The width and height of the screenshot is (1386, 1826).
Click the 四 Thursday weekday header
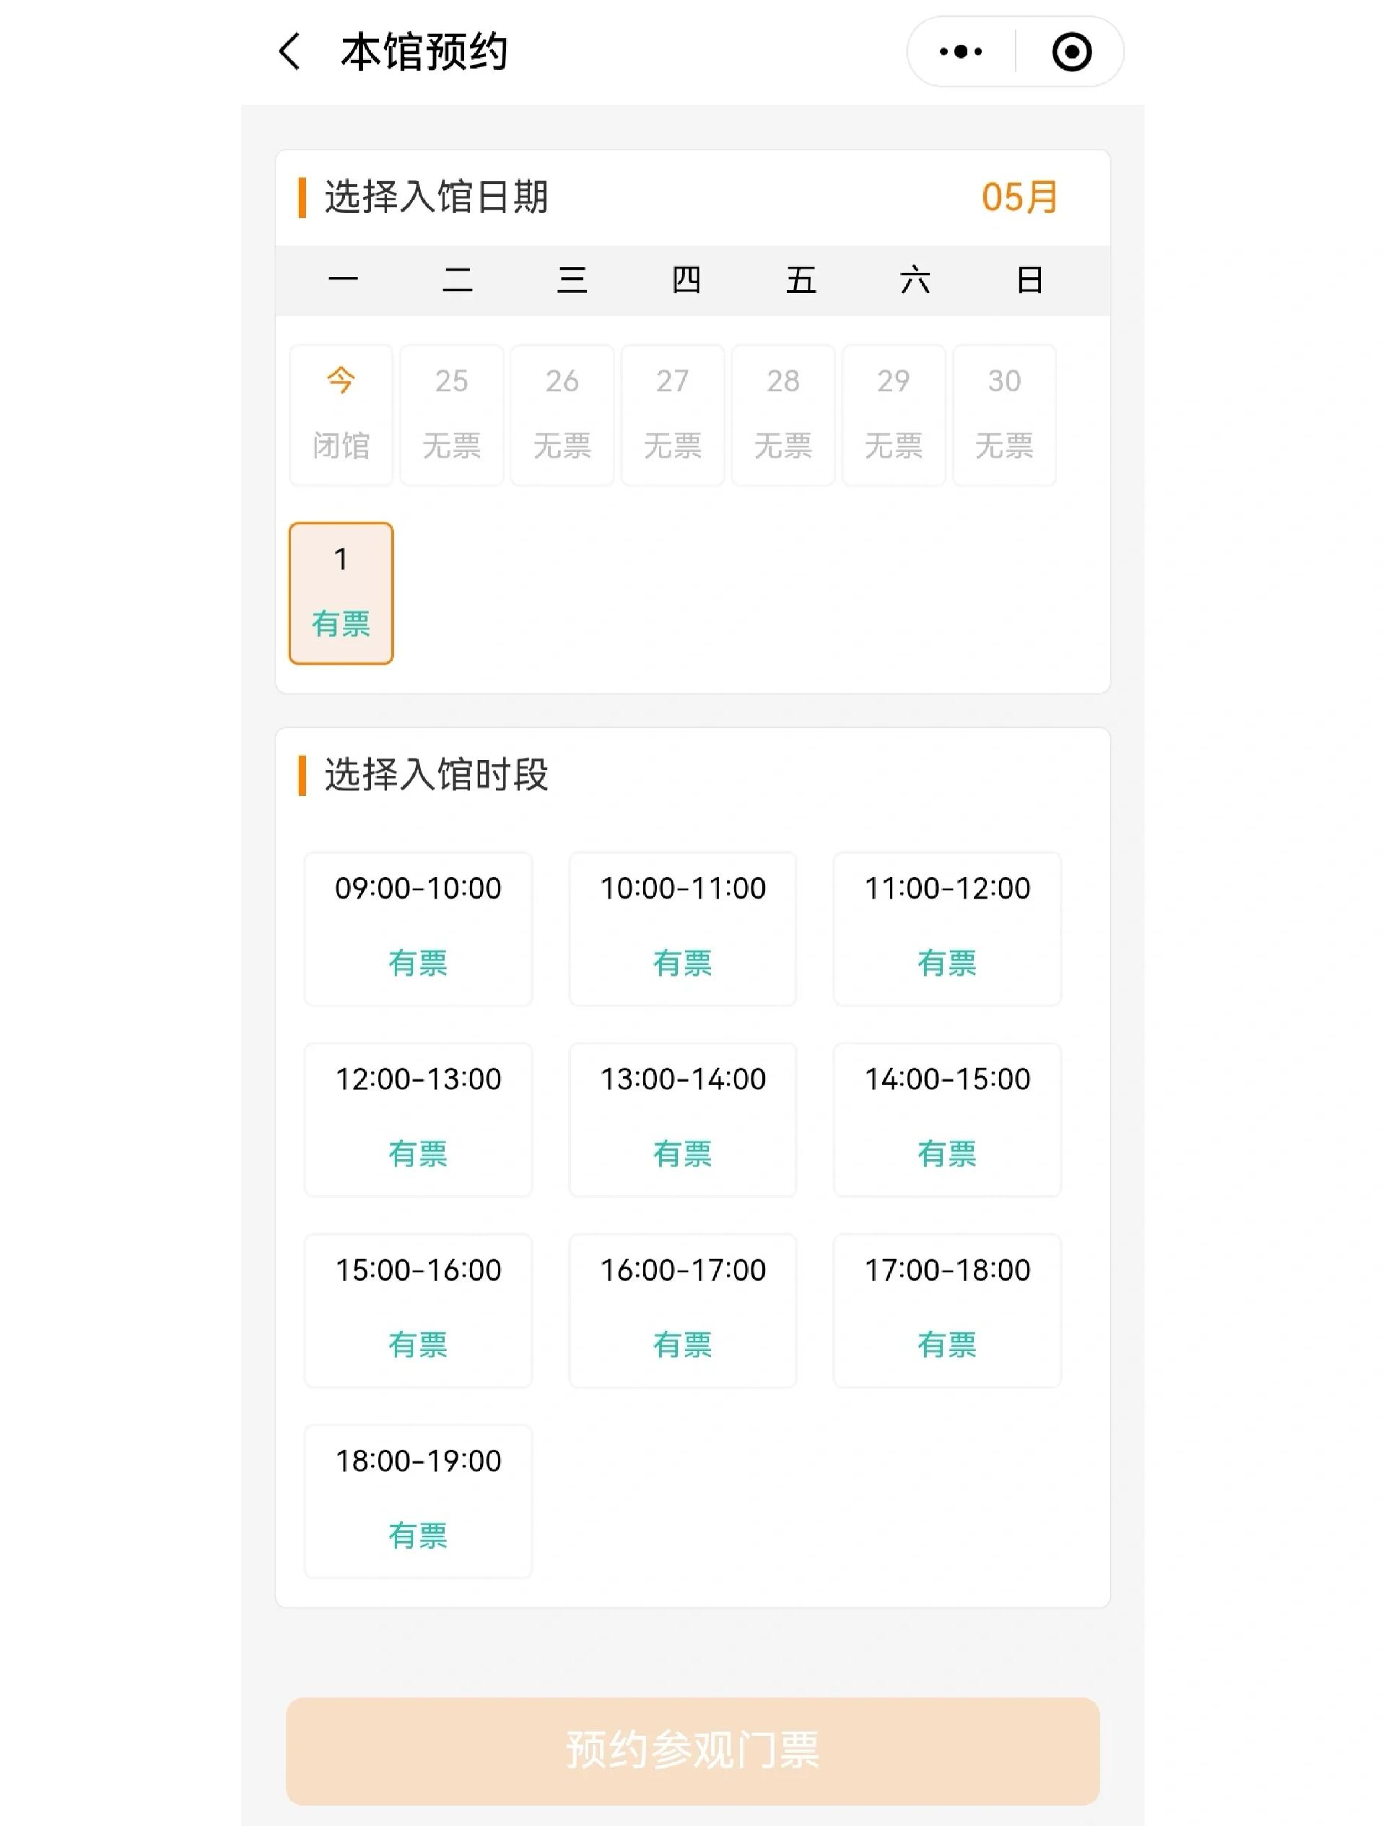686,280
